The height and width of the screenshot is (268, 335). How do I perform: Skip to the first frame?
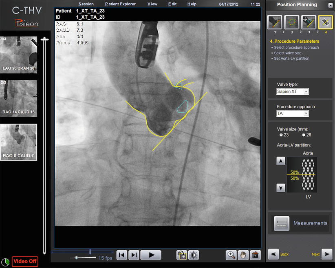(x=122, y=255)
